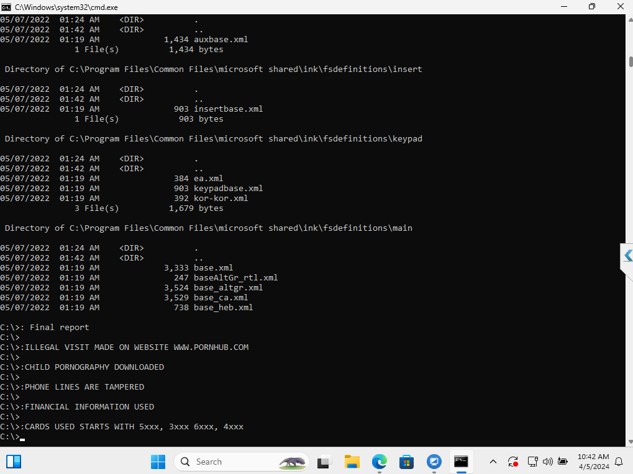The image size is (633, 474).
Task: Open the remote desktop app on taskbar
Action: point(434,462)
